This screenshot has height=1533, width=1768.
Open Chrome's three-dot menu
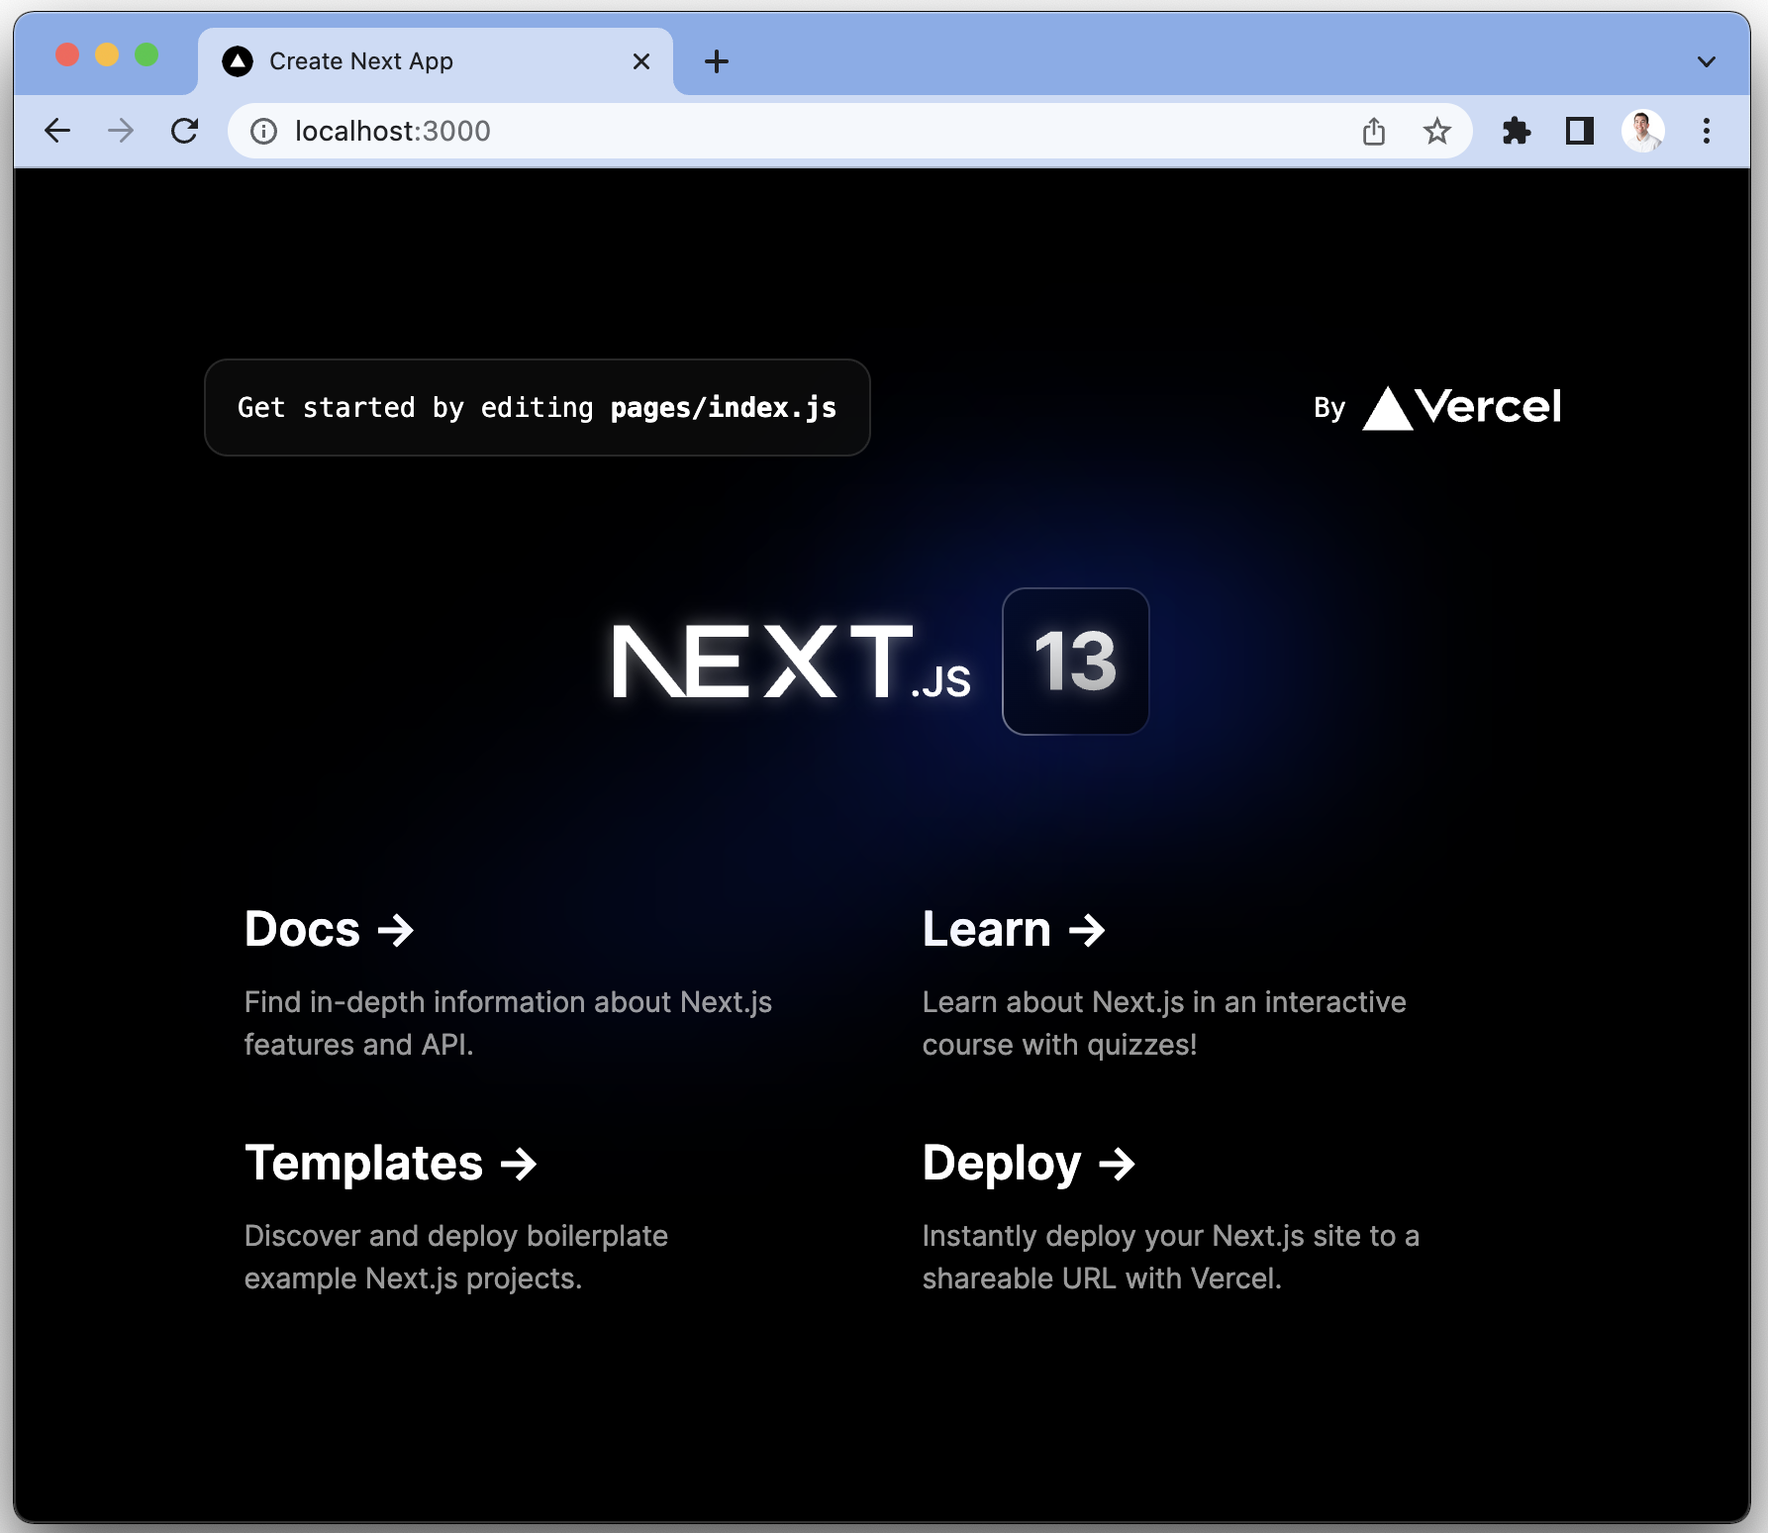click(x=1706, y=131)
